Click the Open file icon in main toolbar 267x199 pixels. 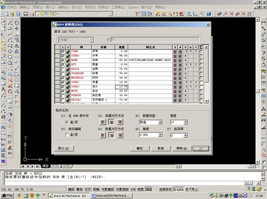pos(12,14)
